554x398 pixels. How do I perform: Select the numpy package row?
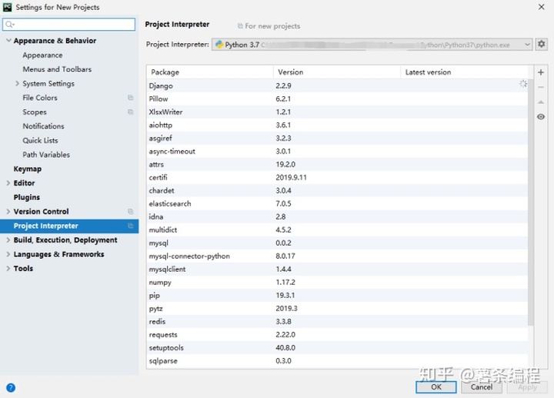[338, 282]
